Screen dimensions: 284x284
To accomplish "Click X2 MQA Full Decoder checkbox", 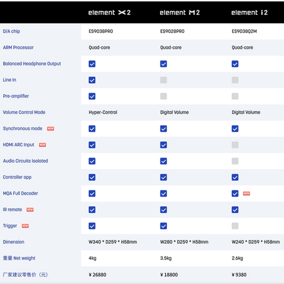I will [x=92, y=193].
